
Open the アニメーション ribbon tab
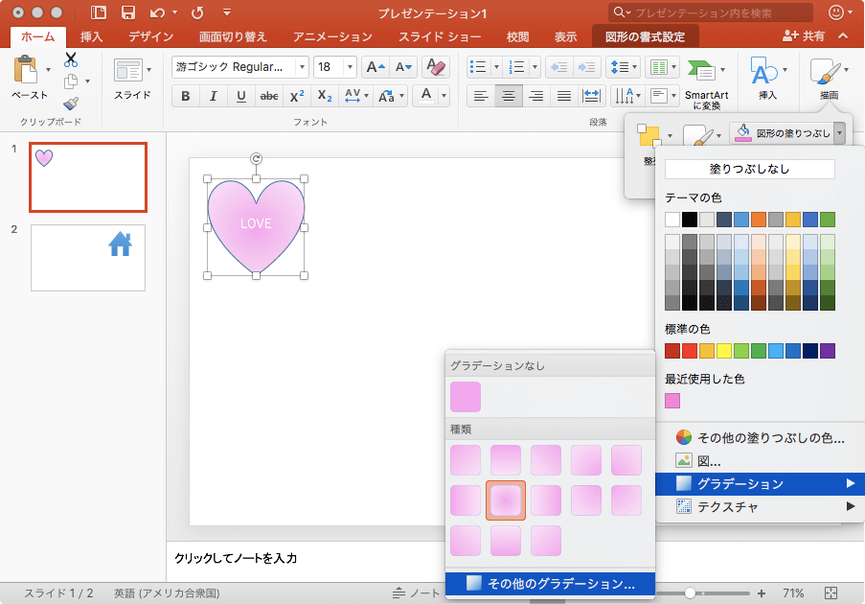(332, 36)
